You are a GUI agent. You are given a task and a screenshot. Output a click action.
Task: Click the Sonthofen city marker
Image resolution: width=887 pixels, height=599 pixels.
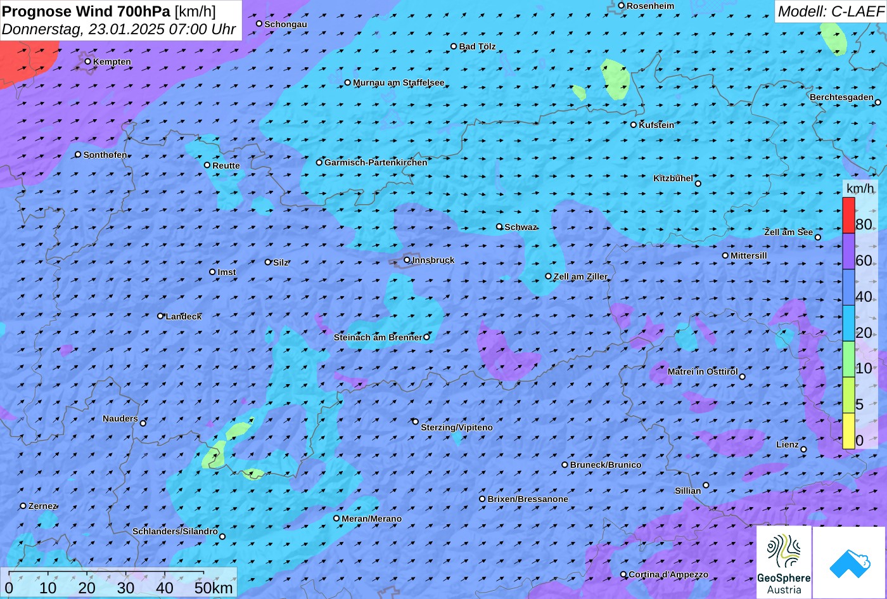click(79, 155)
